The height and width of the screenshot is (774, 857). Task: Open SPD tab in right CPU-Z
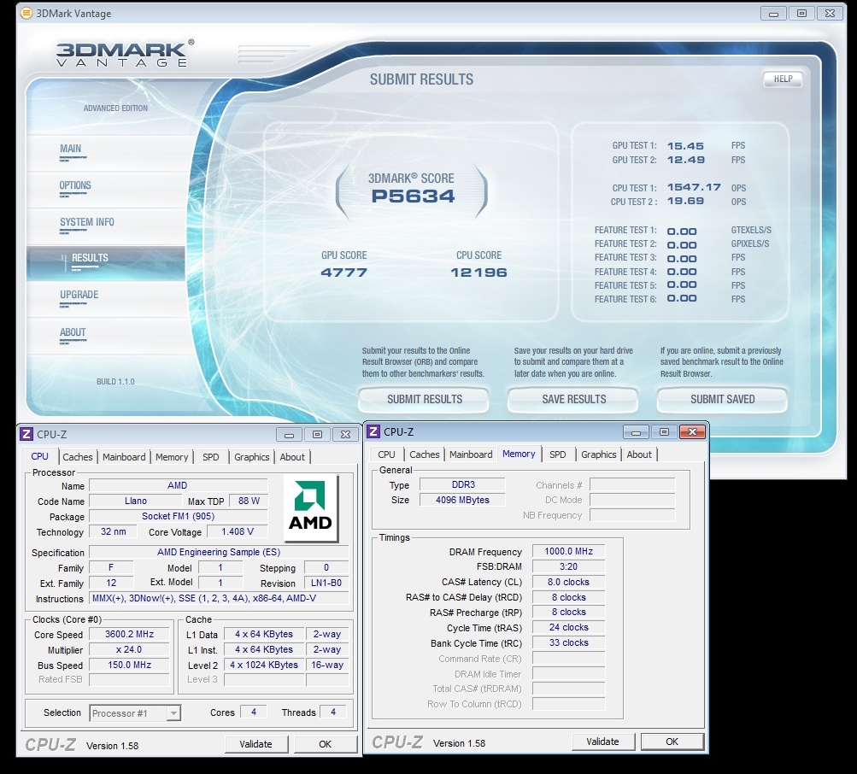557,454
